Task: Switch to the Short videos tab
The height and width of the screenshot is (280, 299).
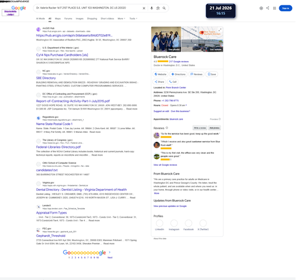Action: pos(107,19)
